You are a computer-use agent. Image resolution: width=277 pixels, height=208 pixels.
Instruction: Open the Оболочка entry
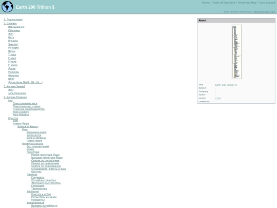click(14, 30)
